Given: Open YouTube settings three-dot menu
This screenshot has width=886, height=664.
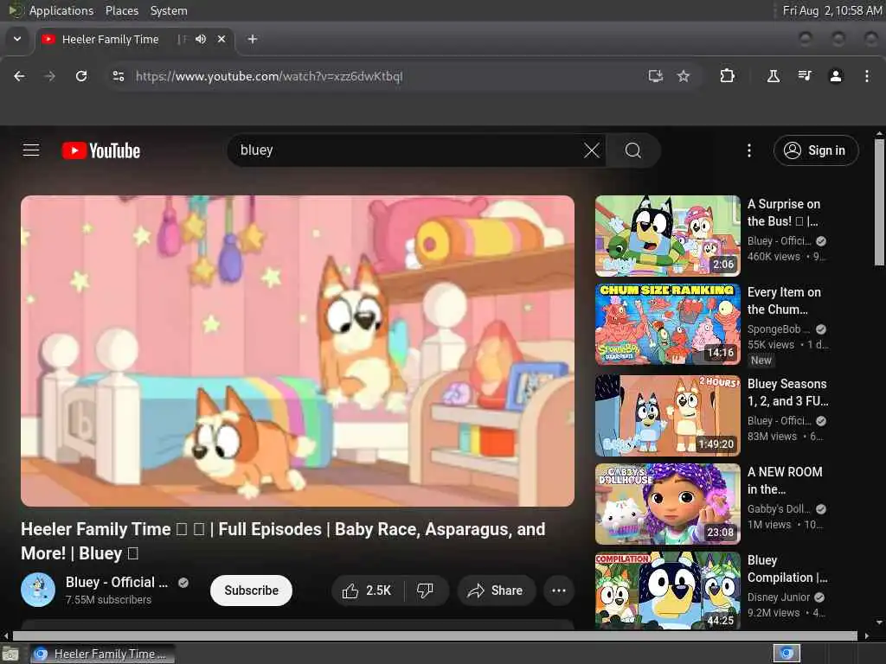Looking at the screenshot, I should click(748, 150).
